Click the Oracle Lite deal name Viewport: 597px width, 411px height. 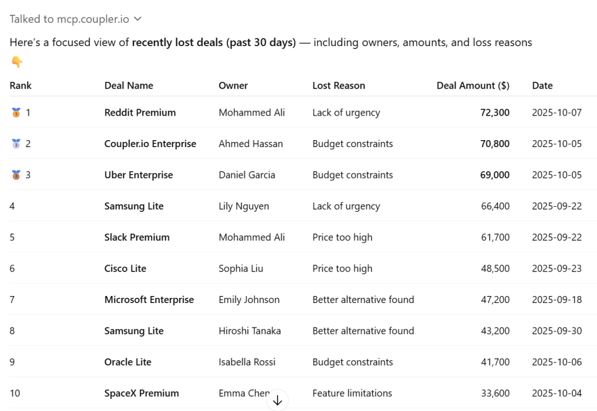pyautogui.click(x=128, y=362)
